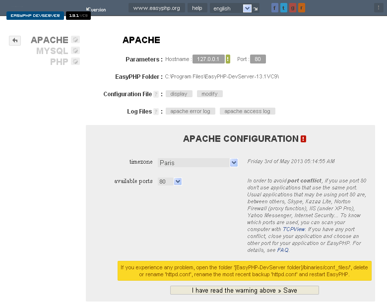
Task: Click the EasyPHP DevServer logo
Action: coord(35,15)
